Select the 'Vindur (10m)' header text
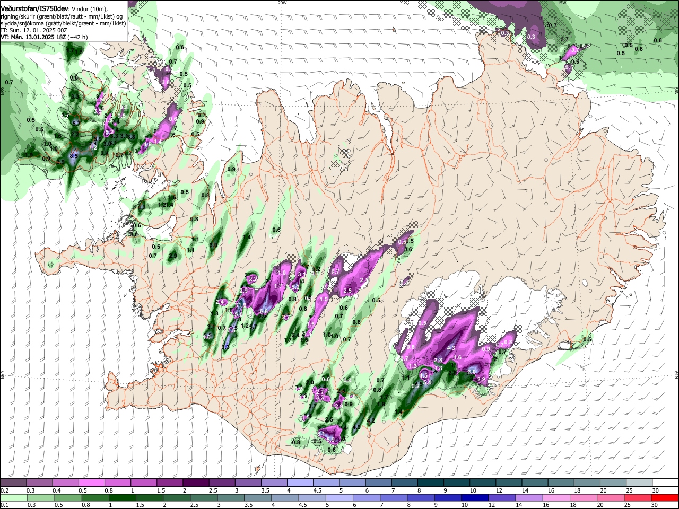This screenshot has height=509, width=679. tap(90, 8)
